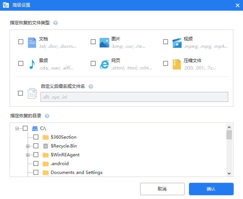Click the video clapperboard icon

[177, 43]
